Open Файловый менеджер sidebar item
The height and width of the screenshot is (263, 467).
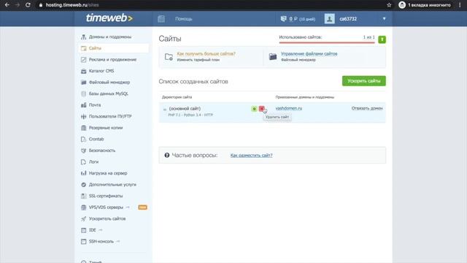tap(109, 83)
